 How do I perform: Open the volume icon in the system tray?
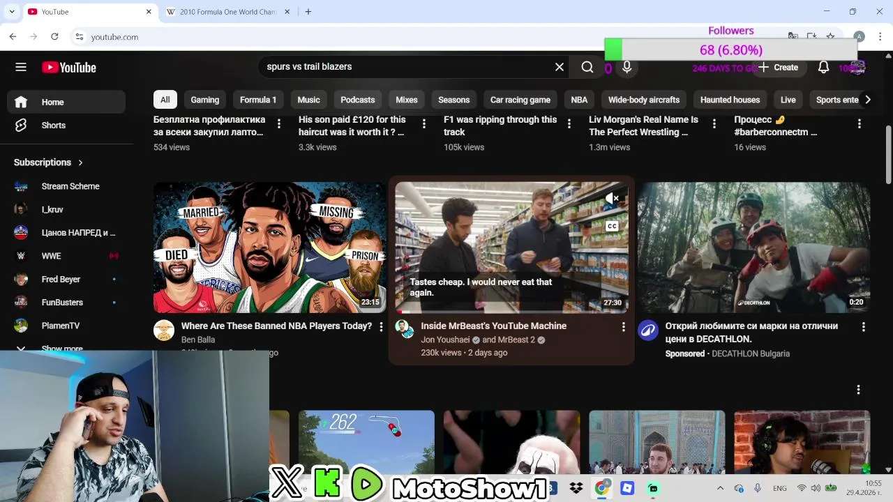(x=816, y=488)
